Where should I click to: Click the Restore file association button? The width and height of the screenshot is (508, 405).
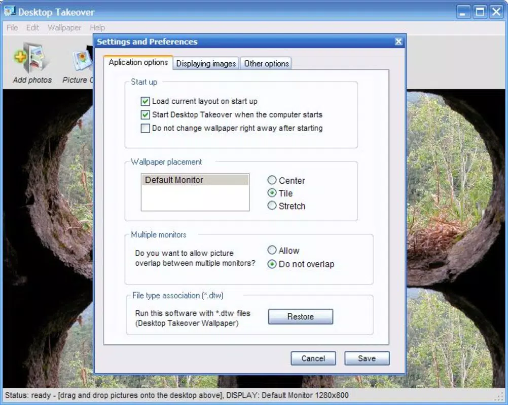(300, 316)
